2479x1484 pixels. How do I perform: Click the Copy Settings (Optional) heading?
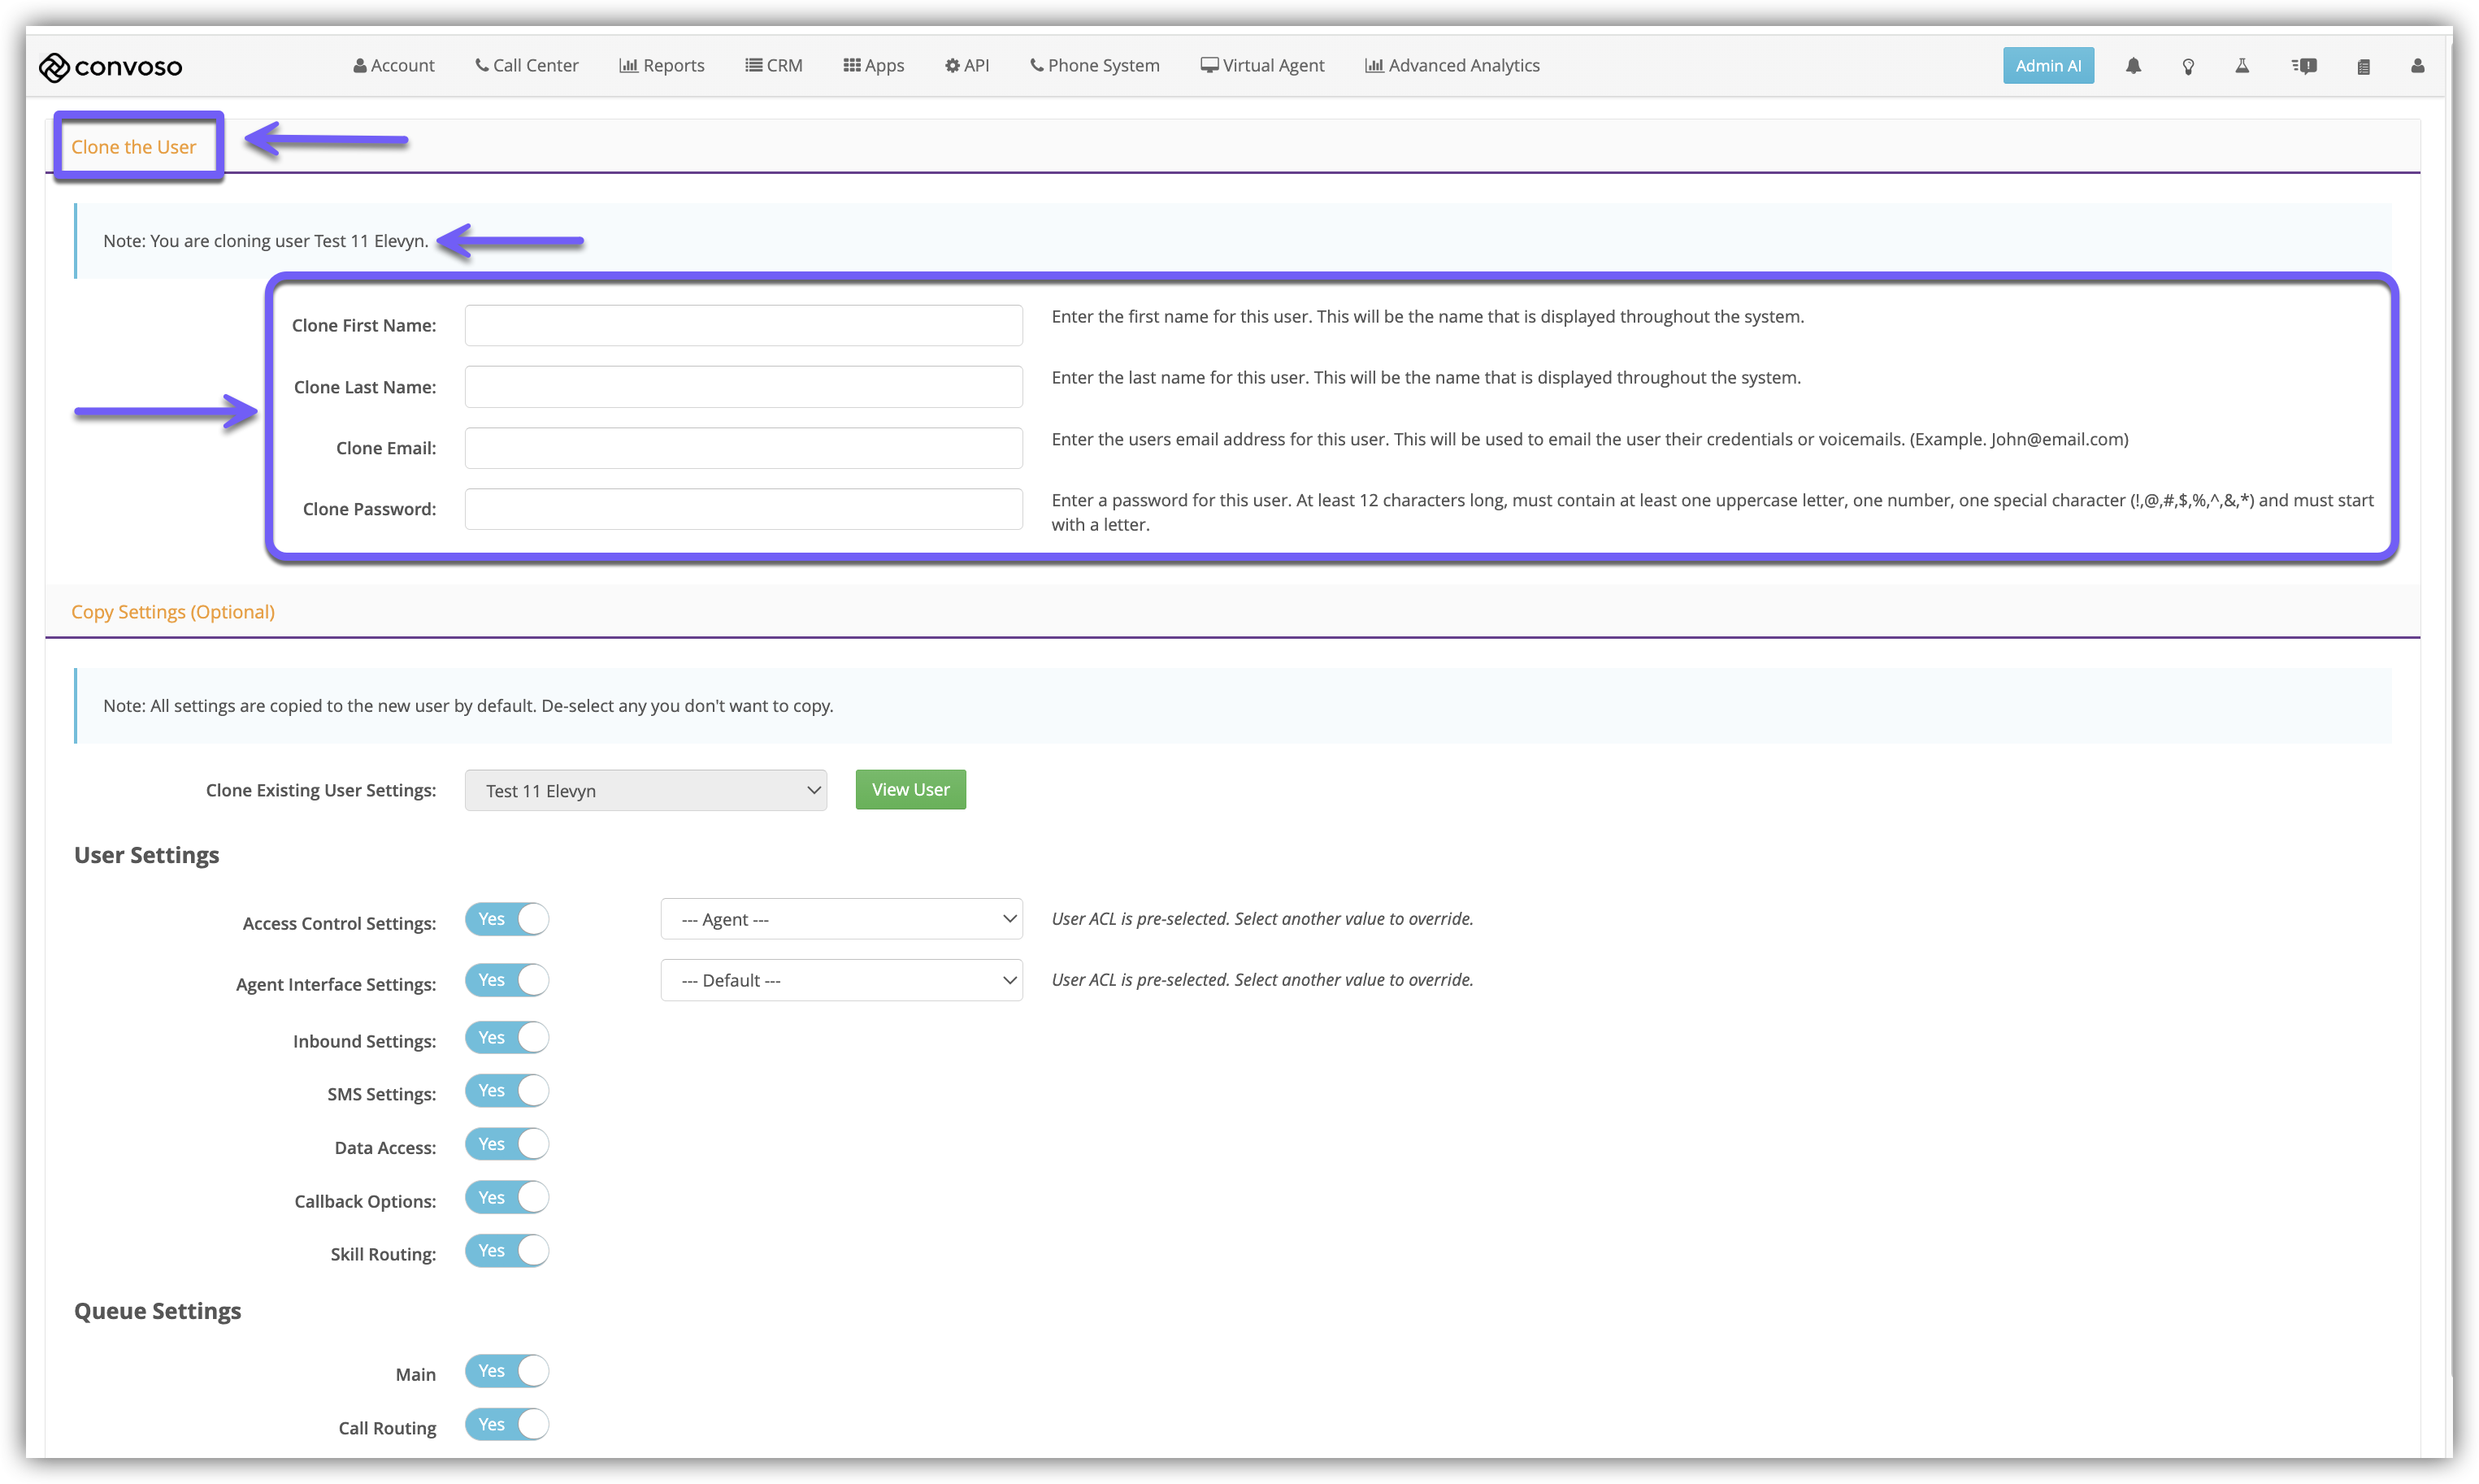coord(173,612)
